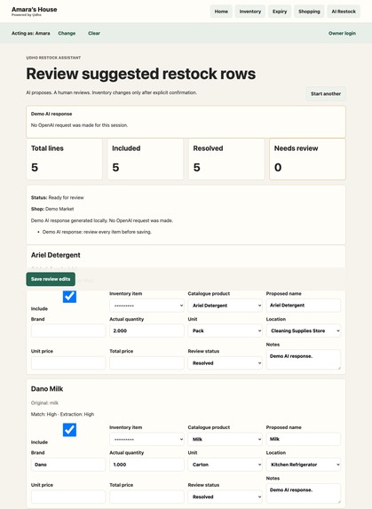The width and height of the screenshot is (372, 509).
Task: Click the Included summary card
Action: [146, 159]
